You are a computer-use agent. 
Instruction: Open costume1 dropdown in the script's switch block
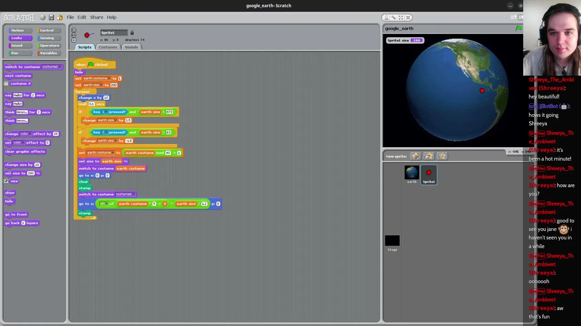pos(125,194)
